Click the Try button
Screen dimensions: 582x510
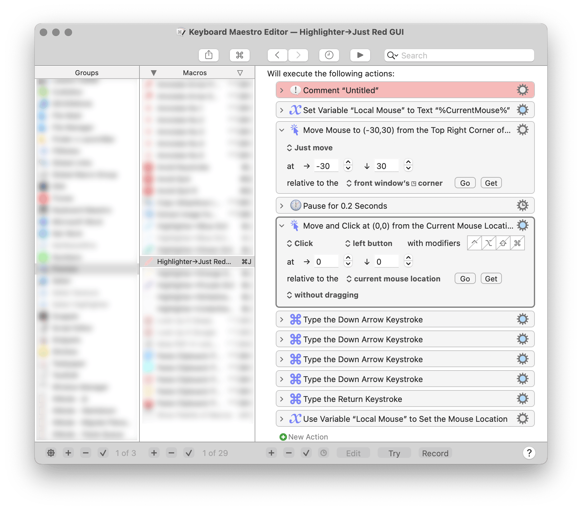tap(394, 453)
